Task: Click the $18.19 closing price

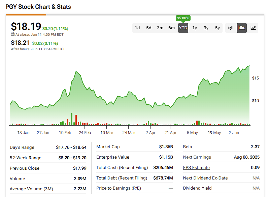Action: coord(26,26)
